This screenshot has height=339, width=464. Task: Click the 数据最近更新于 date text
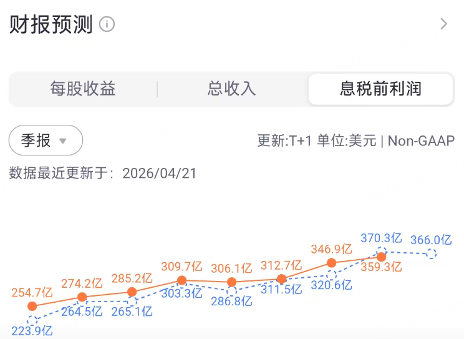click(x=103, y=174)
